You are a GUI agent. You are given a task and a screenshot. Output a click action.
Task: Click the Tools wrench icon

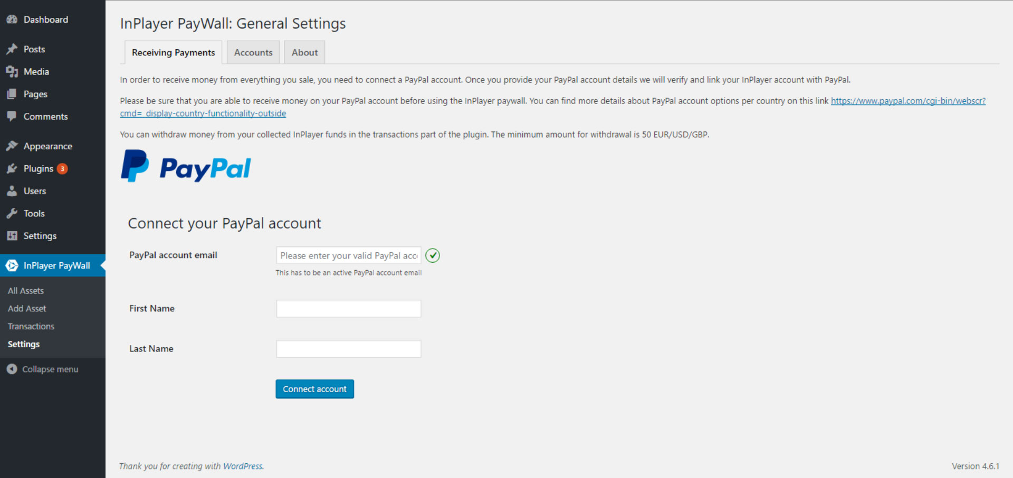click(12, 214)
